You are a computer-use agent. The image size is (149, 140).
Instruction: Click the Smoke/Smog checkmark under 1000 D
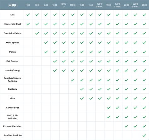64,71
